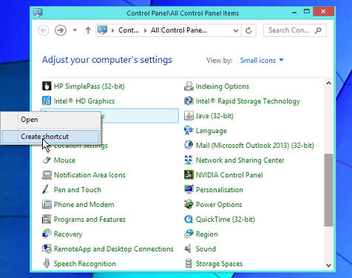Click the Recovery icon

pos(47,234)
